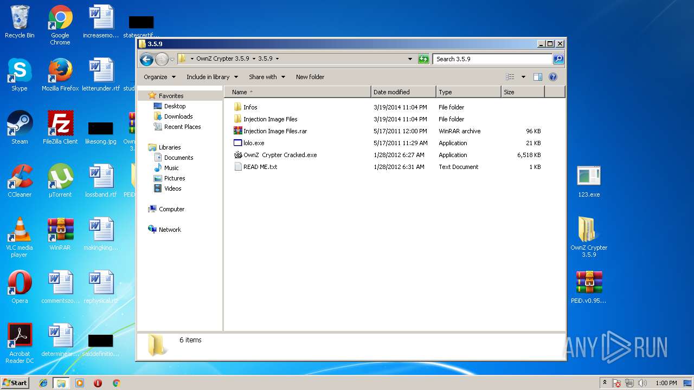Select the Acrobat Reader DC shortcut
Viewport: 694px width, 390px height.
(20, 344)
